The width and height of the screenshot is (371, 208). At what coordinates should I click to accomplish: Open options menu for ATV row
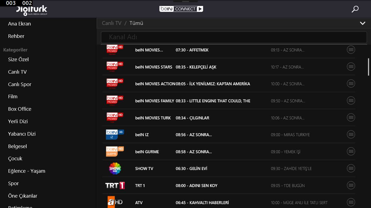tap(351, 202)
